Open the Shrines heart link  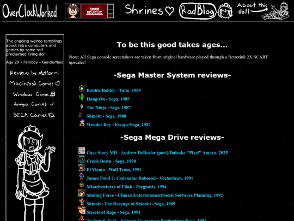(x=149, y=10)
